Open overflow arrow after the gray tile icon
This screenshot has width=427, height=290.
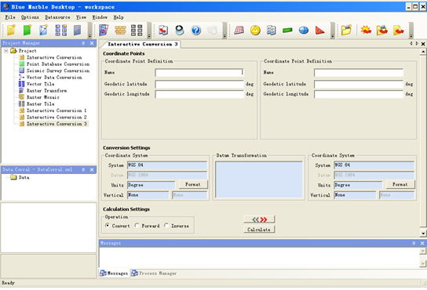[149, 35]
